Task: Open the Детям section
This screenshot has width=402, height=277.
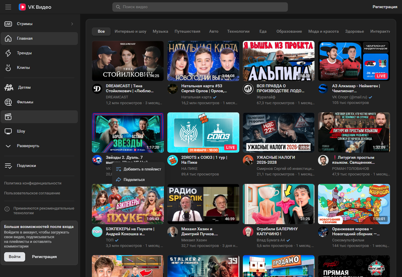Action: point(39,87)
